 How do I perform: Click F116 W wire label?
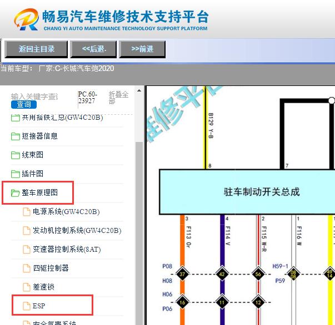pos(299,236)
